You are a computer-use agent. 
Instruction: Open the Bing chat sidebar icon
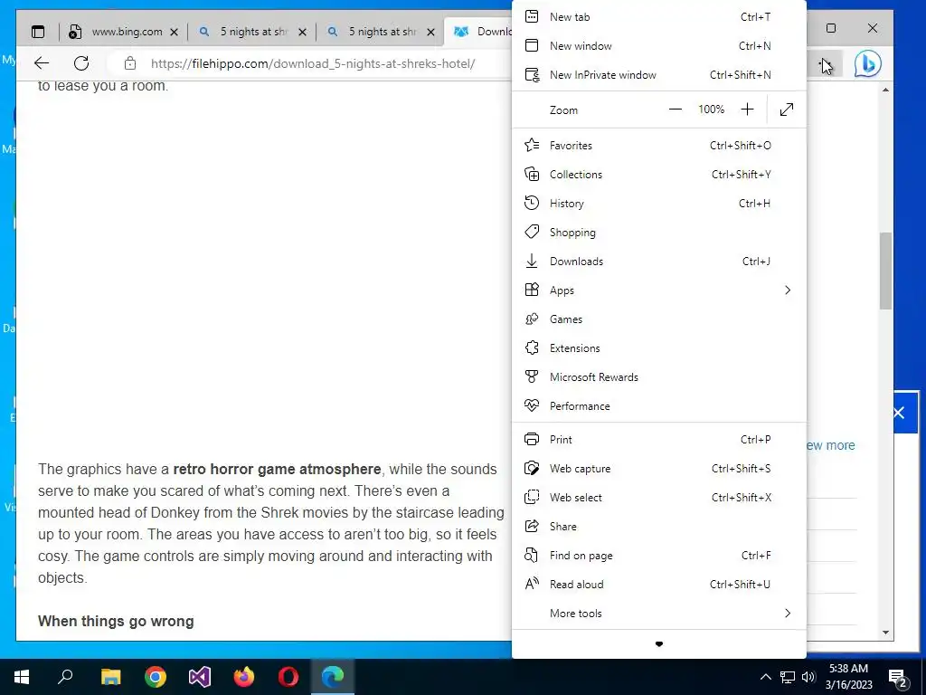coord(867,64)
